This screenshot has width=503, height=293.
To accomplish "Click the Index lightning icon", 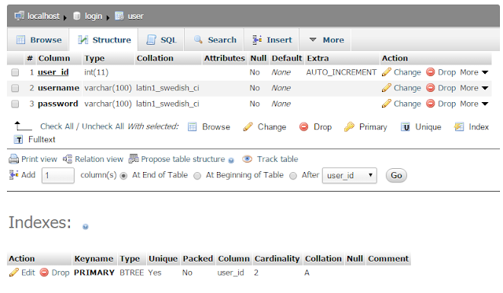I will (459, 127).
